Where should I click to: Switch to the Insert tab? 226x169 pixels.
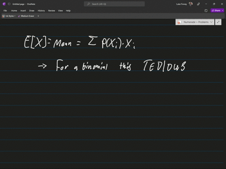pyautogui.click(x=23, y=11)
